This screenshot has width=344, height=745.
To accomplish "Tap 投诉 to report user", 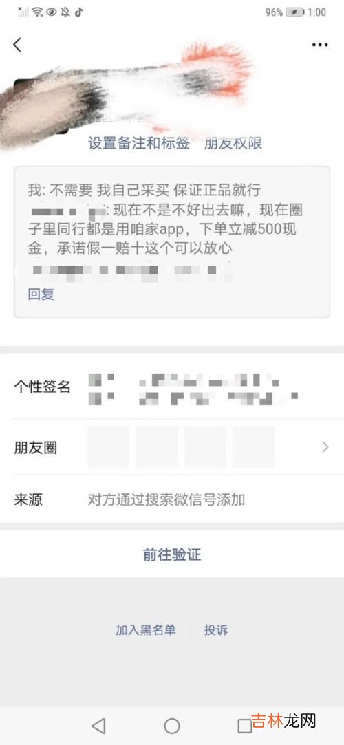I will [216, 630].
